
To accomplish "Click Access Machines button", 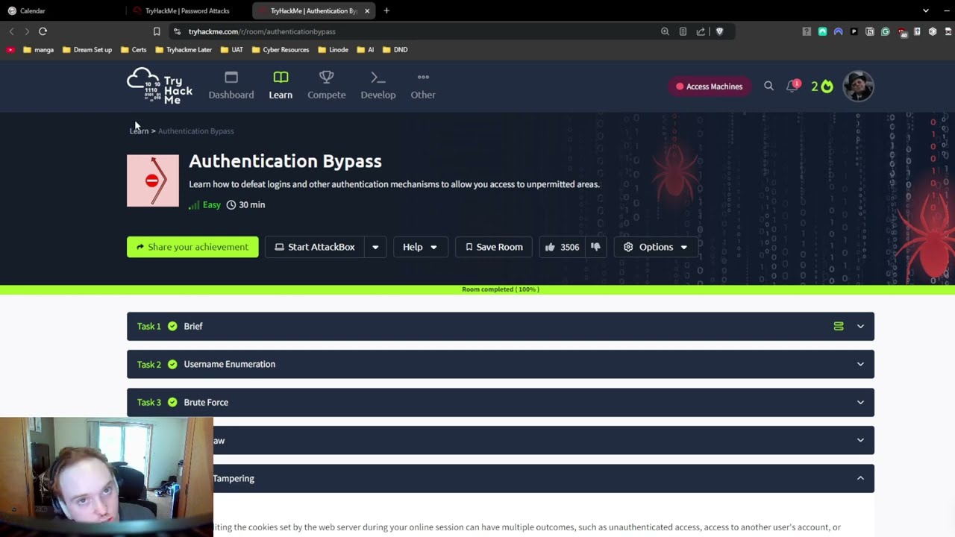I will [x=709, y=87].
